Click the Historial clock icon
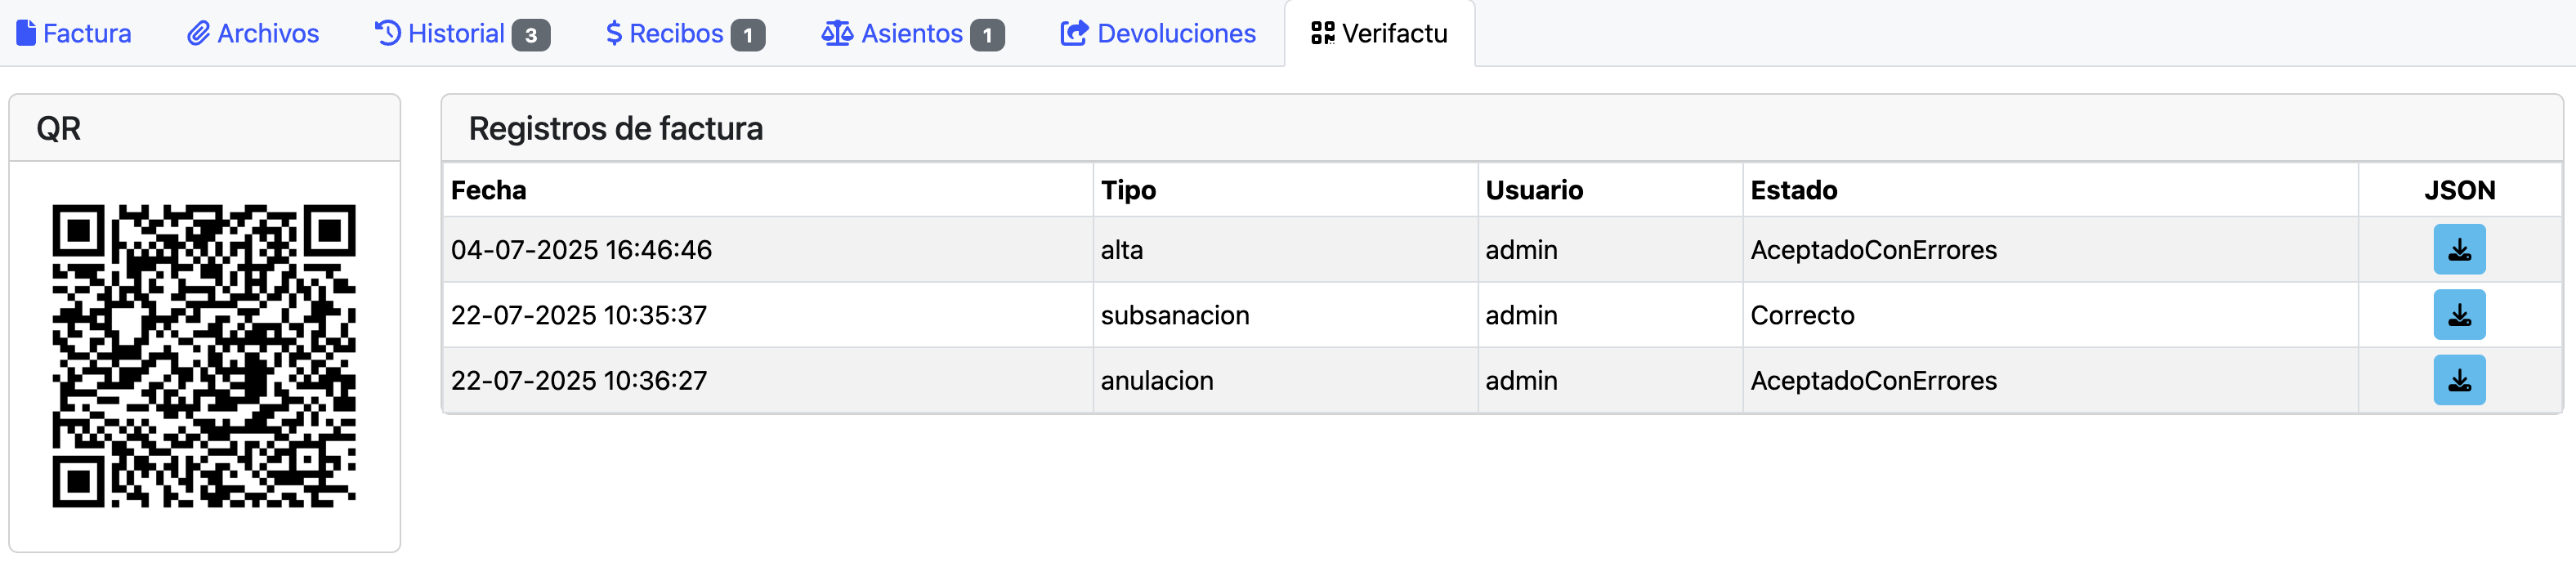 (x=387, y=34)
